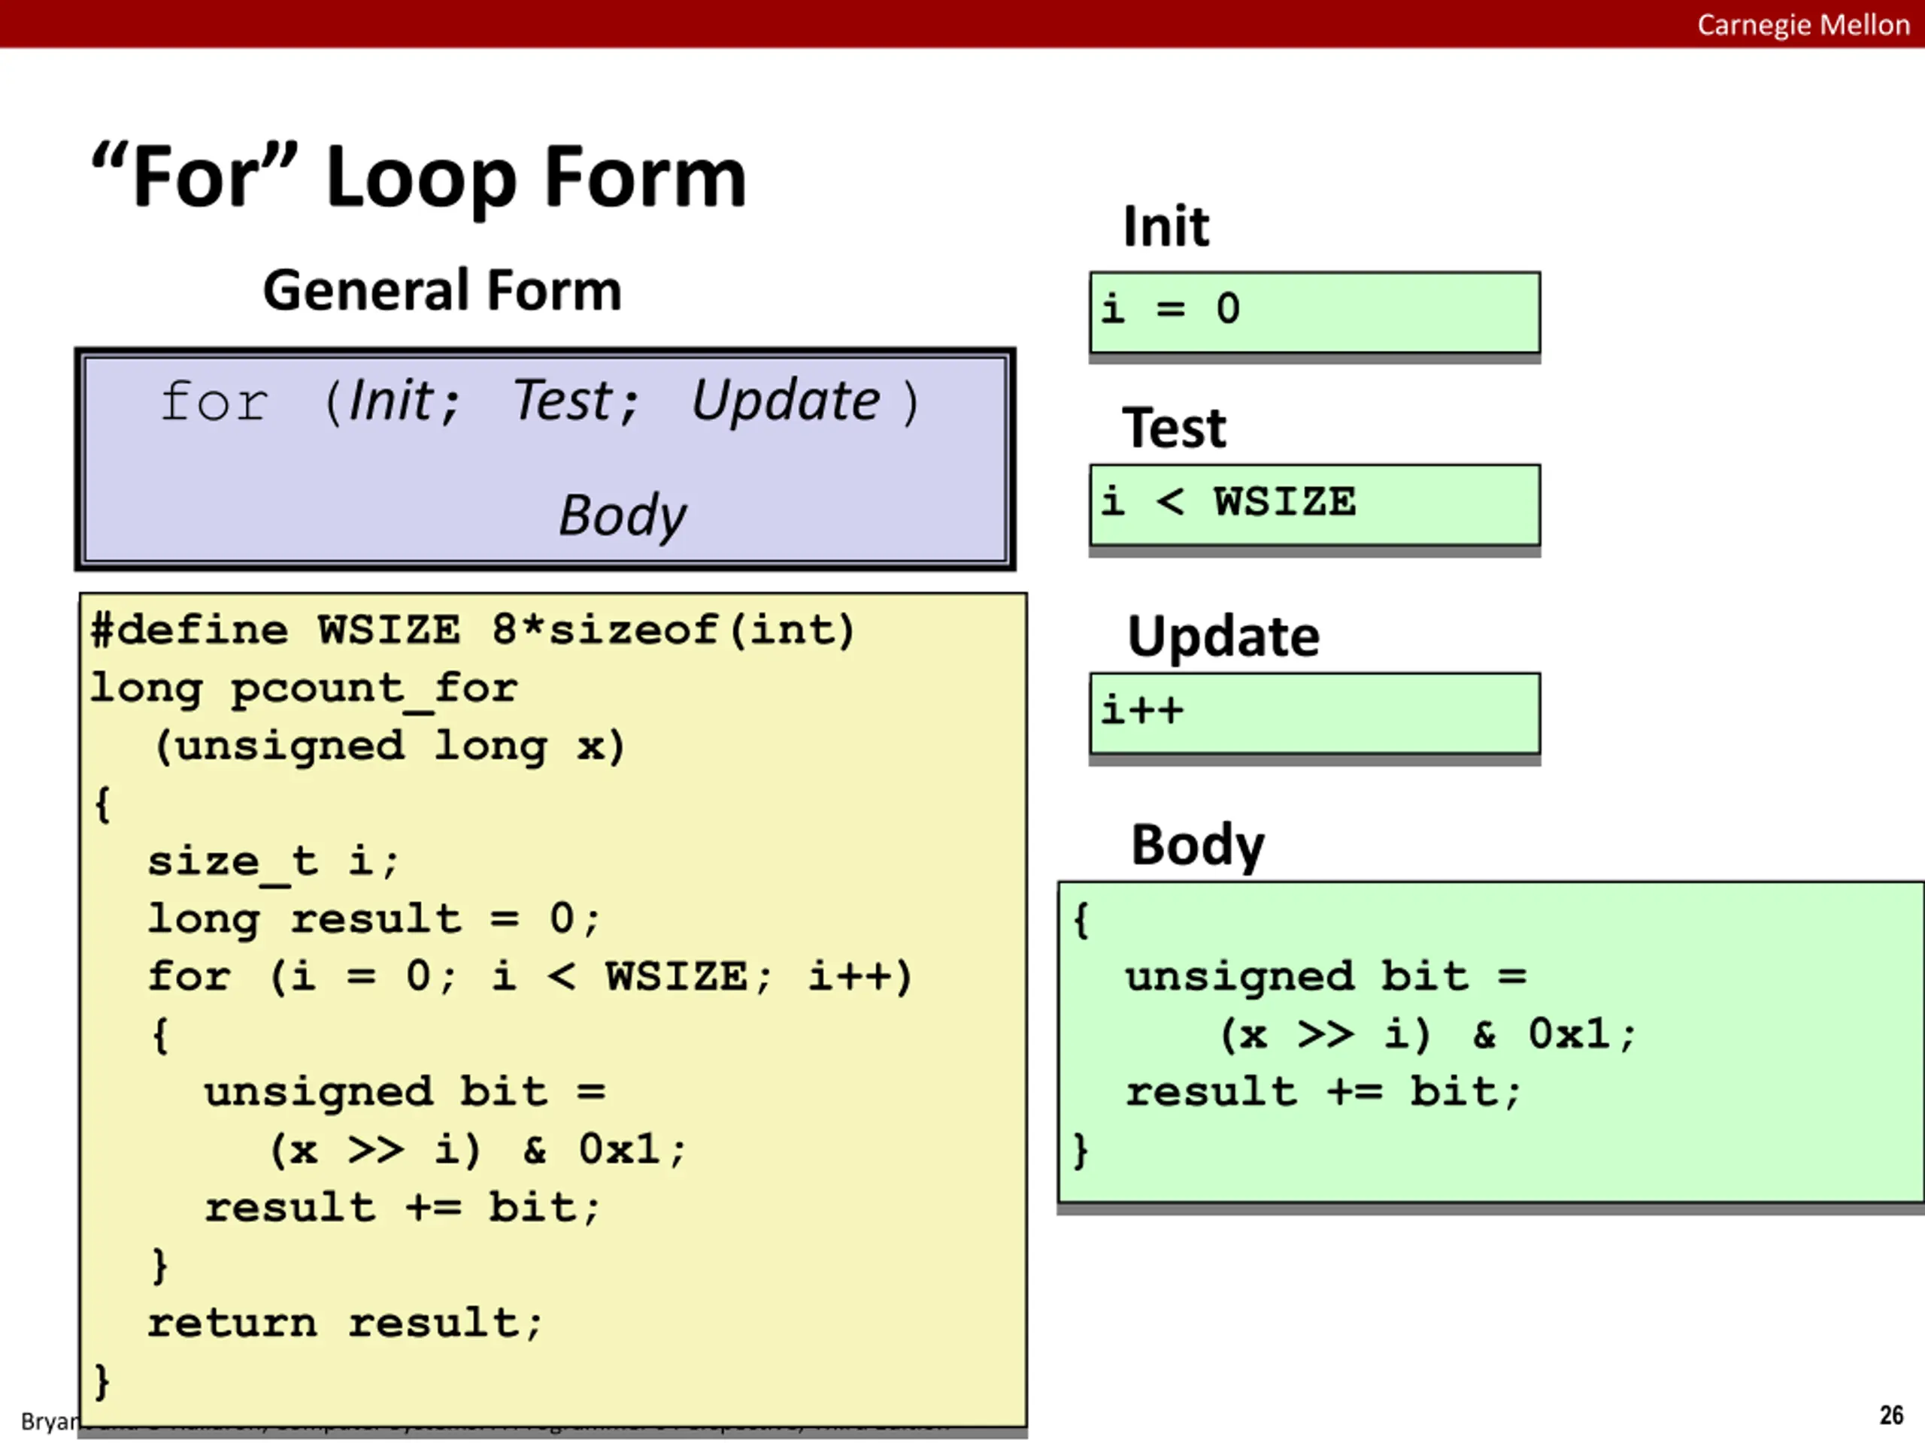The image size is (1925, 1443).
Task: Click the 'size_t i;' declaration line
Action: 273,862
